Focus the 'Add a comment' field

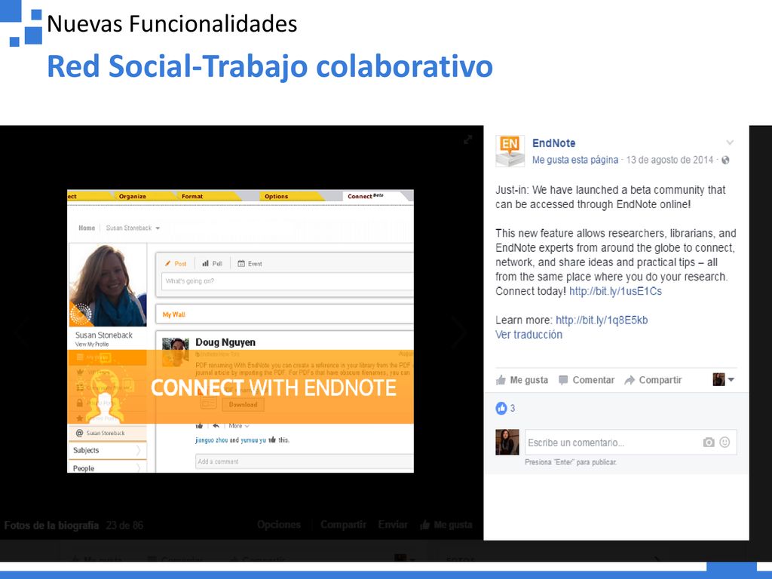point(305,462)
